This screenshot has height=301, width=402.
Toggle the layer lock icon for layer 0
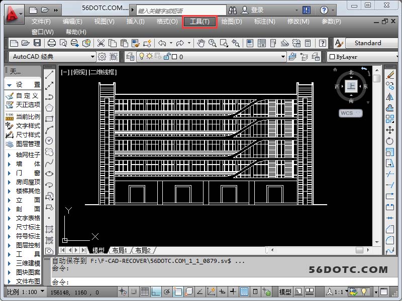click(x=167, y=57)
